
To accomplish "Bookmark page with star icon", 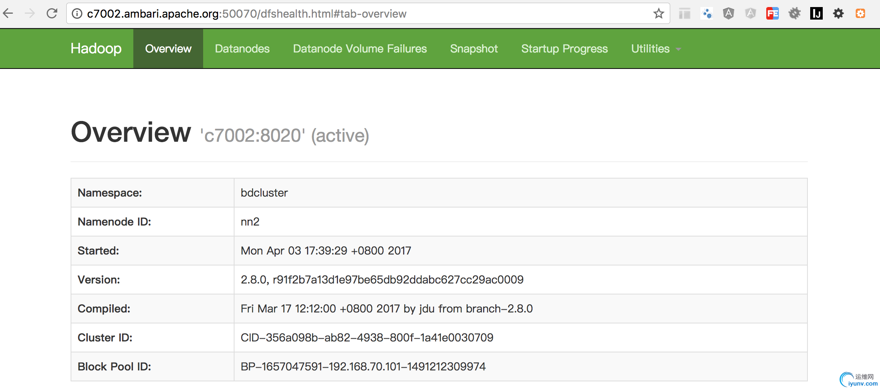I will [659, 14].
